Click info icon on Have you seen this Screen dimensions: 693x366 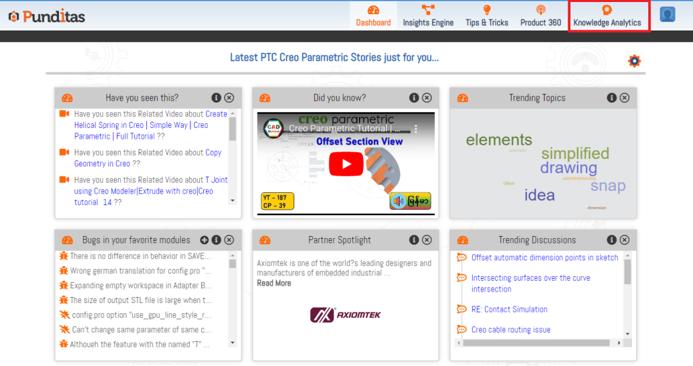216,98
